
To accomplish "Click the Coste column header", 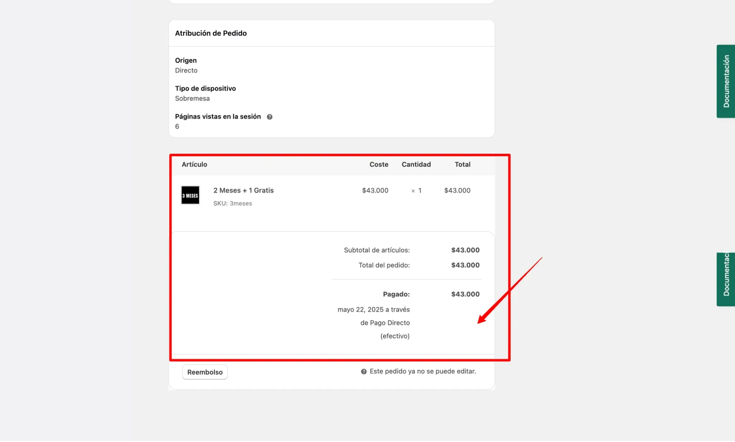I will tap(379, 164).
